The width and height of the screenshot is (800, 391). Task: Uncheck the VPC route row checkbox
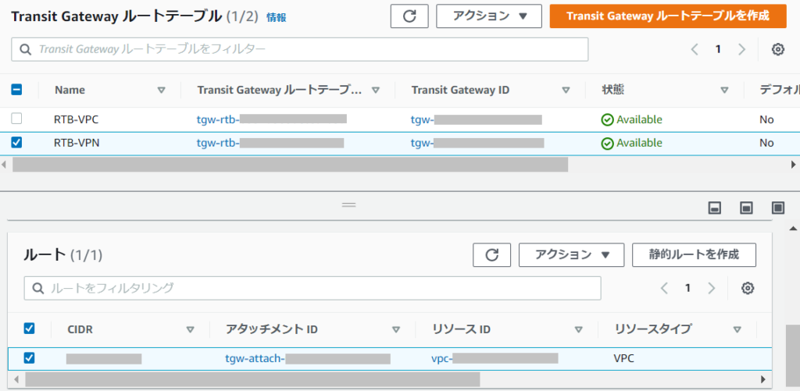coord(29,358)
